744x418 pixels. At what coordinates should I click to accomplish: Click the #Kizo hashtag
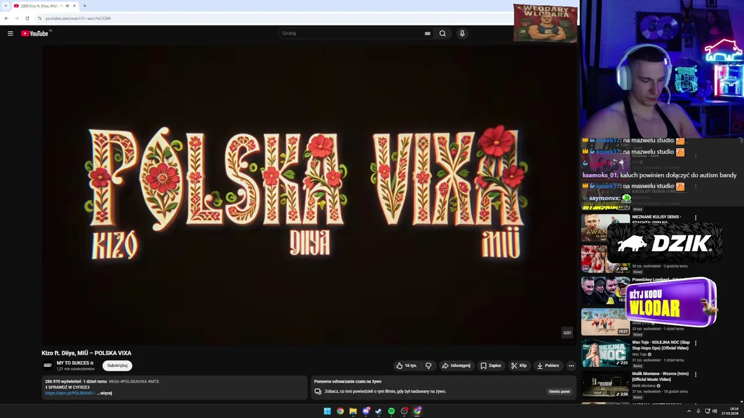(x=114, y=381)
